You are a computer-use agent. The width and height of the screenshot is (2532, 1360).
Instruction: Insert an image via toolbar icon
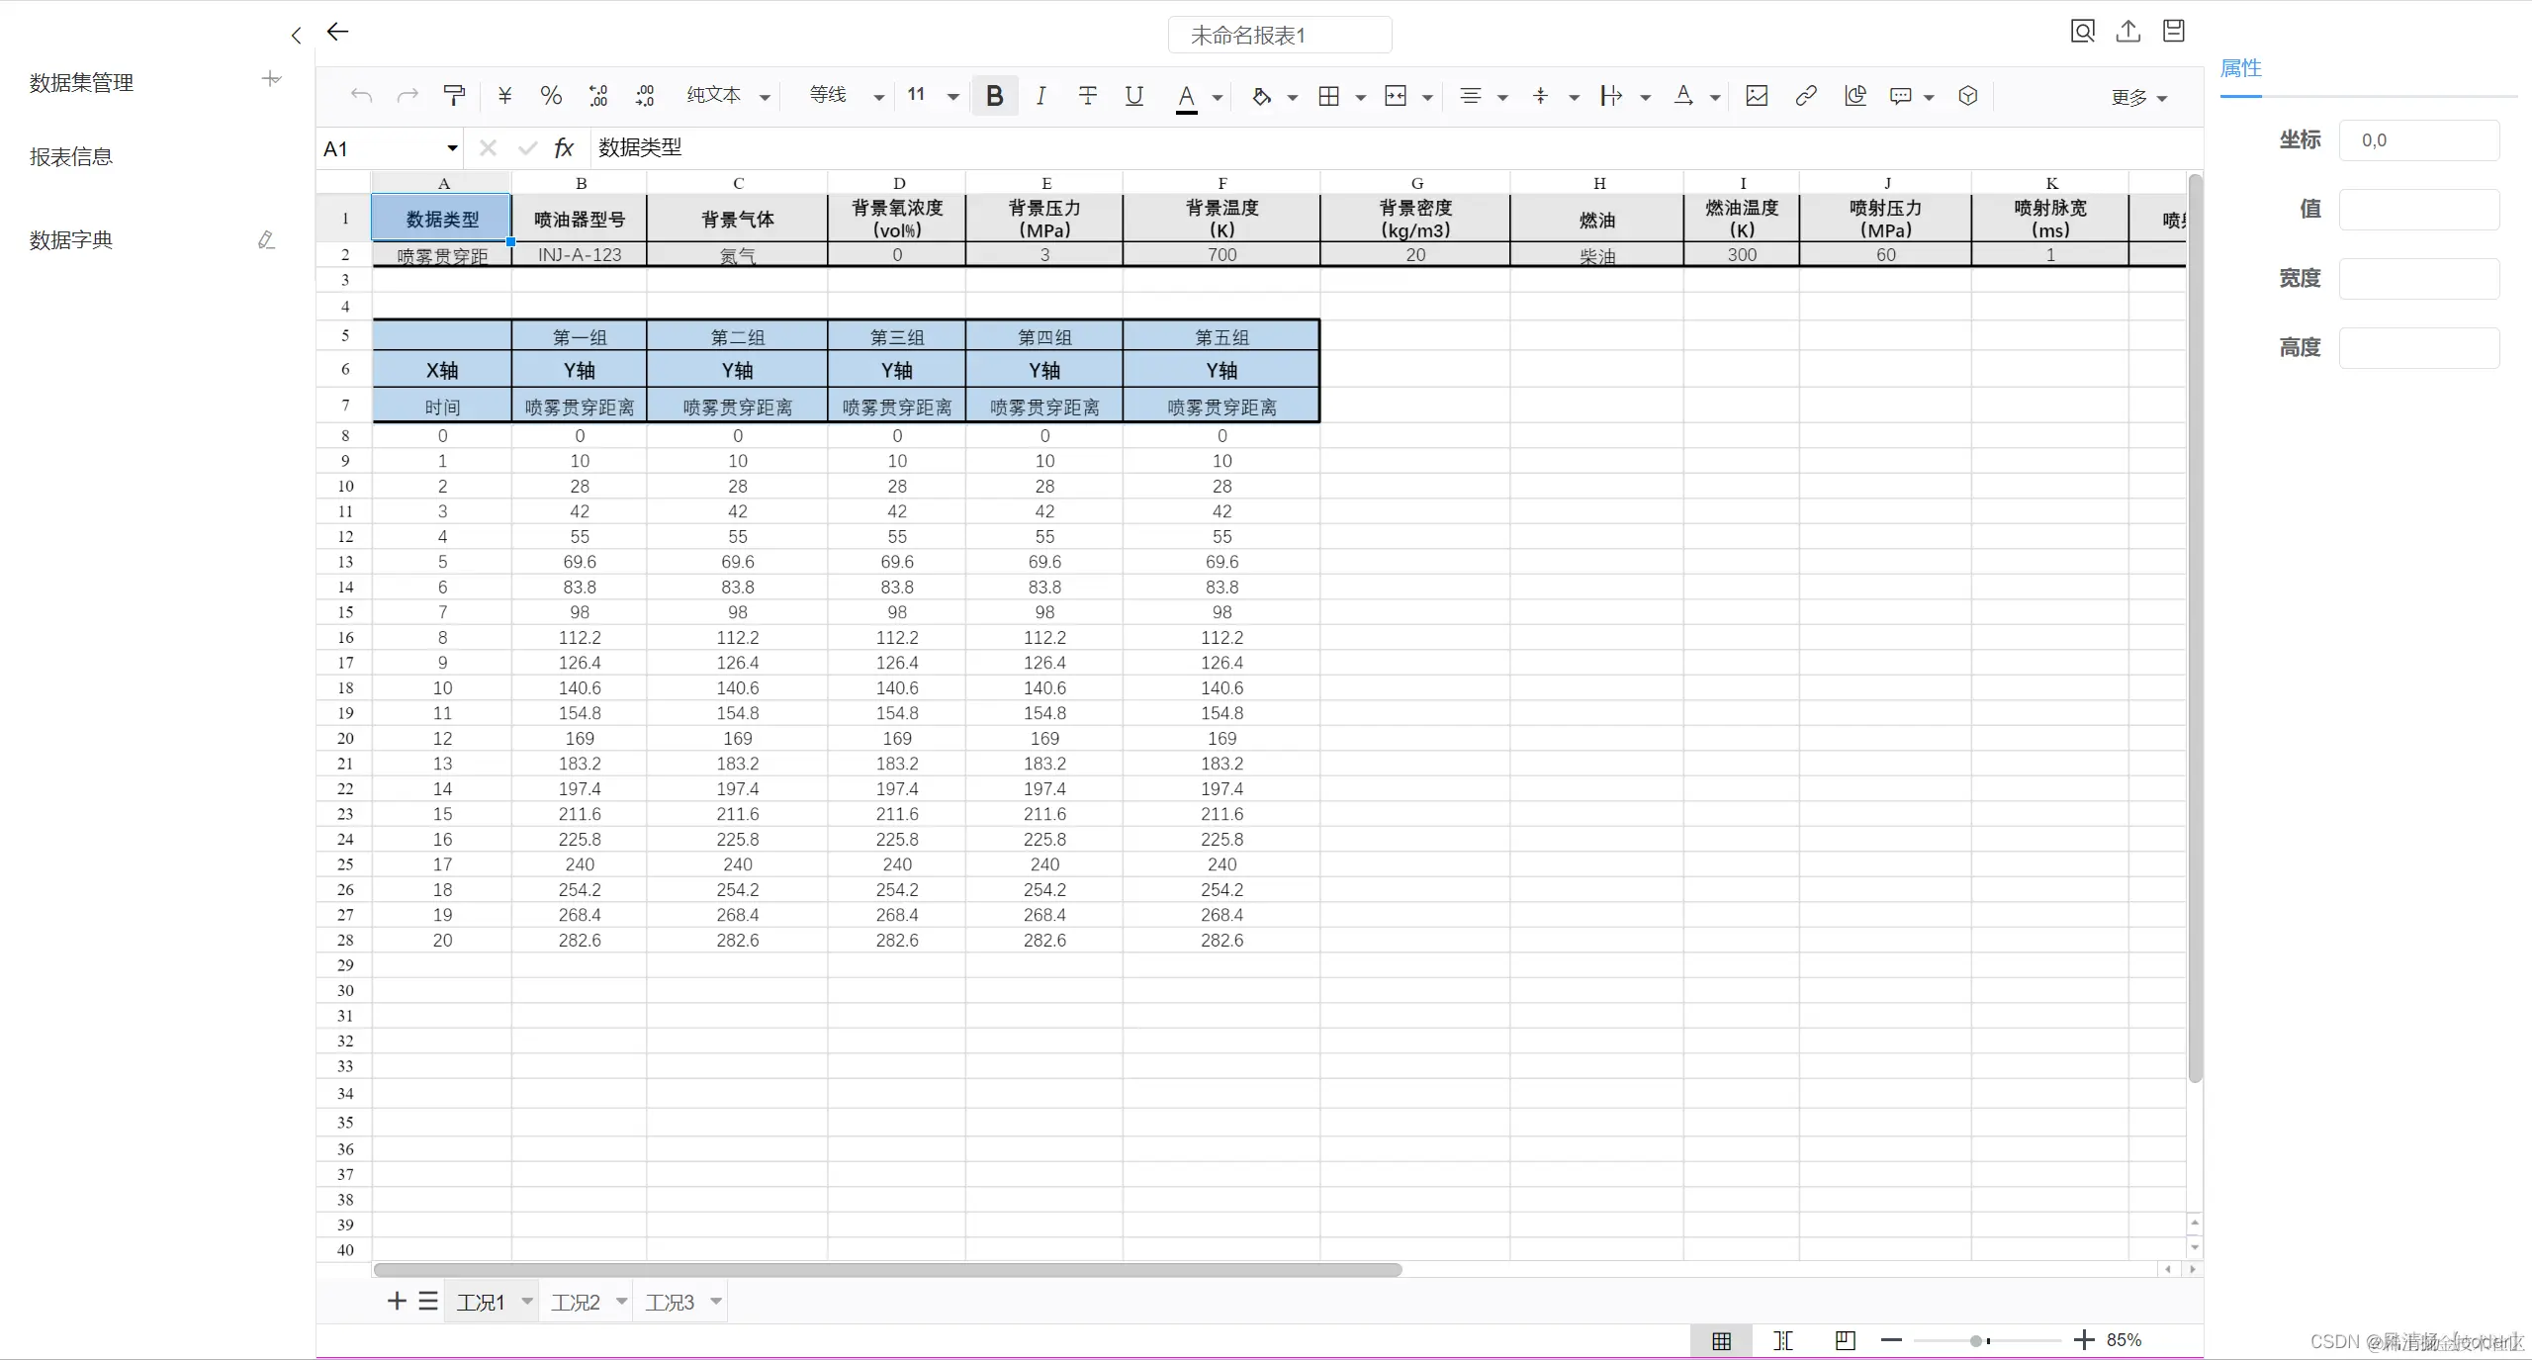coord(1757,95)
